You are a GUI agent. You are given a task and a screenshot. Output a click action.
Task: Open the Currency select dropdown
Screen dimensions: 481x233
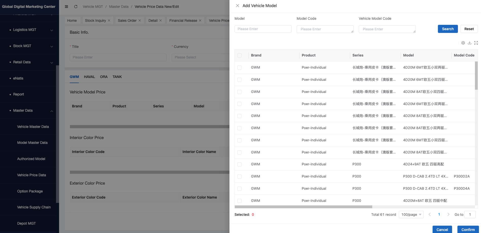(200, 57)
